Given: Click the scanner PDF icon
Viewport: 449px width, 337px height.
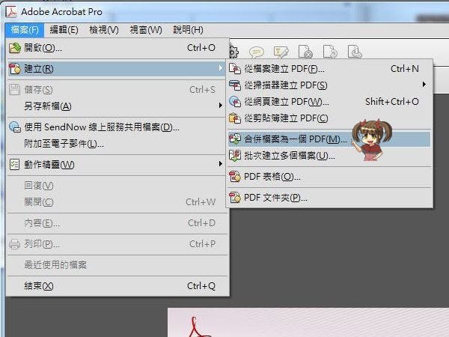Looking at the screenshot, I should click(x=235, y=85).
